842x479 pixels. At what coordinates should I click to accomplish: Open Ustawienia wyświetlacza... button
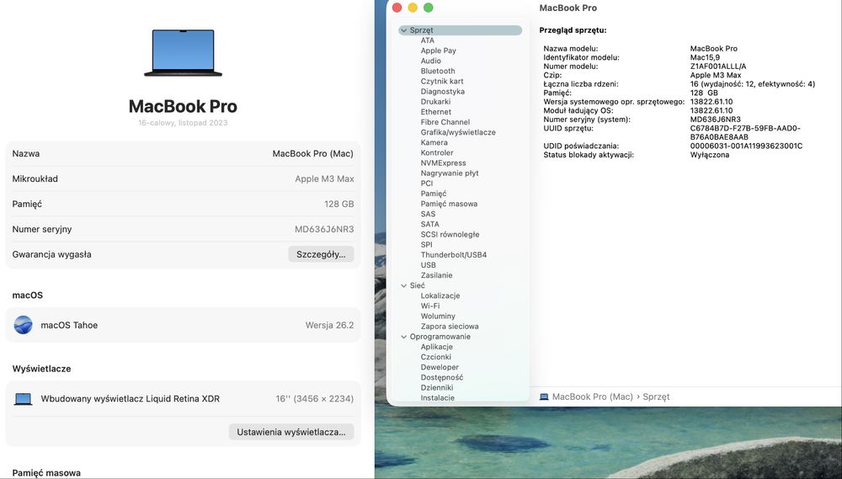(291, 432)
